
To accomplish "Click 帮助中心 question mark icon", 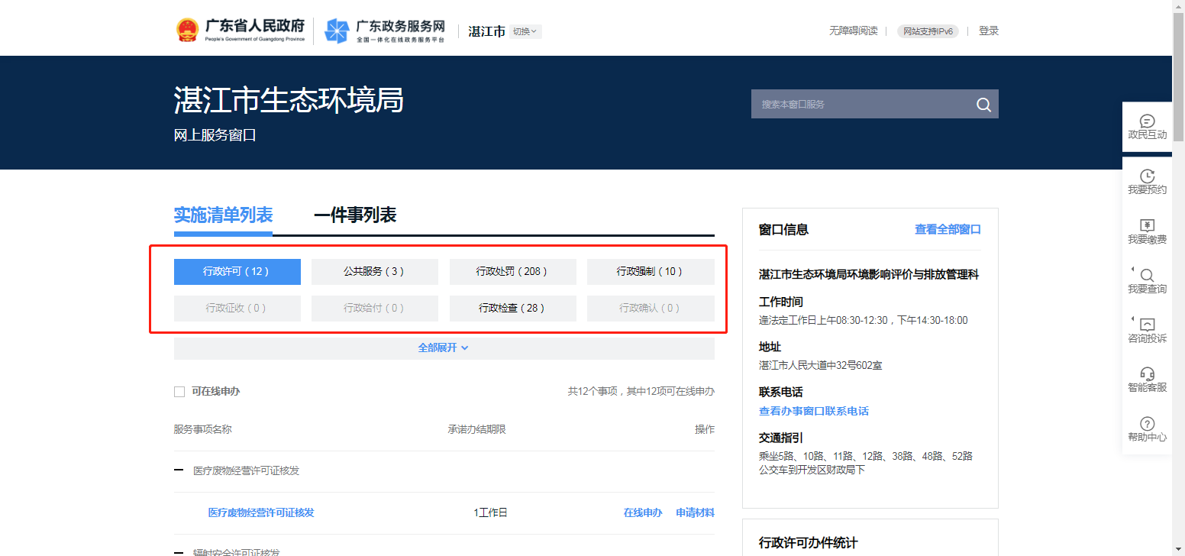I will 1147,424.
